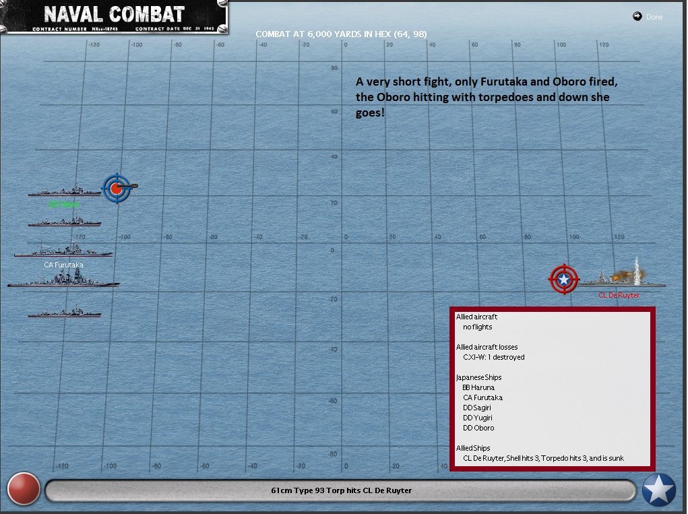688x514 pixels.
Task: Click the blue crosshair target marker
Action: pyautogui.click(x=117, y=188)
